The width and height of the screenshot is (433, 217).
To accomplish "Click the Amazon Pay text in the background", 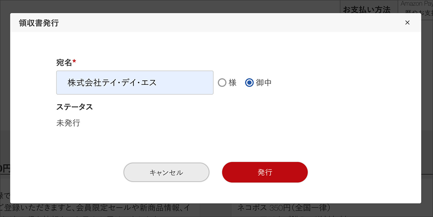I will click(x=416, y=3).
